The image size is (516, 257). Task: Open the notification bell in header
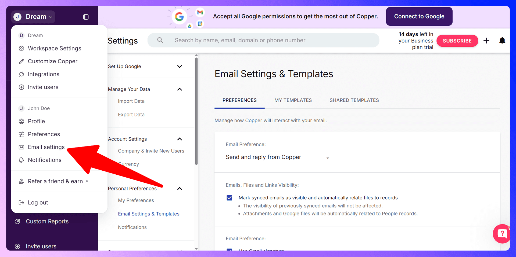coord(502,41)
